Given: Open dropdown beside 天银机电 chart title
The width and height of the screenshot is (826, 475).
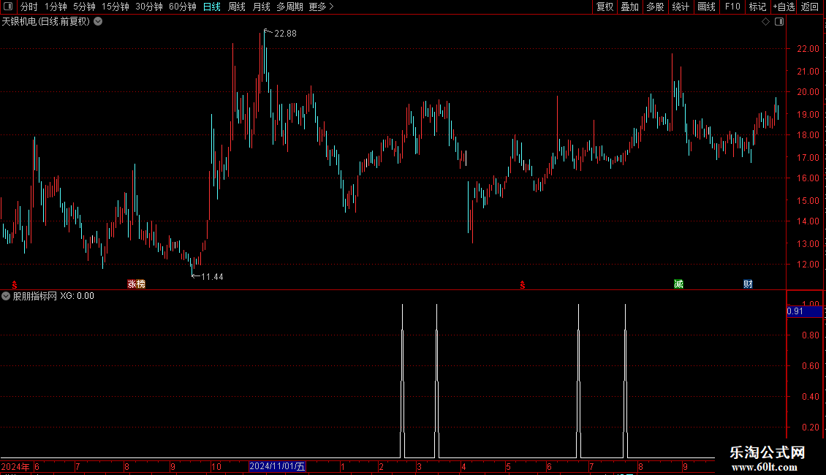Looking at the screenshot, I should click(98, 22).
